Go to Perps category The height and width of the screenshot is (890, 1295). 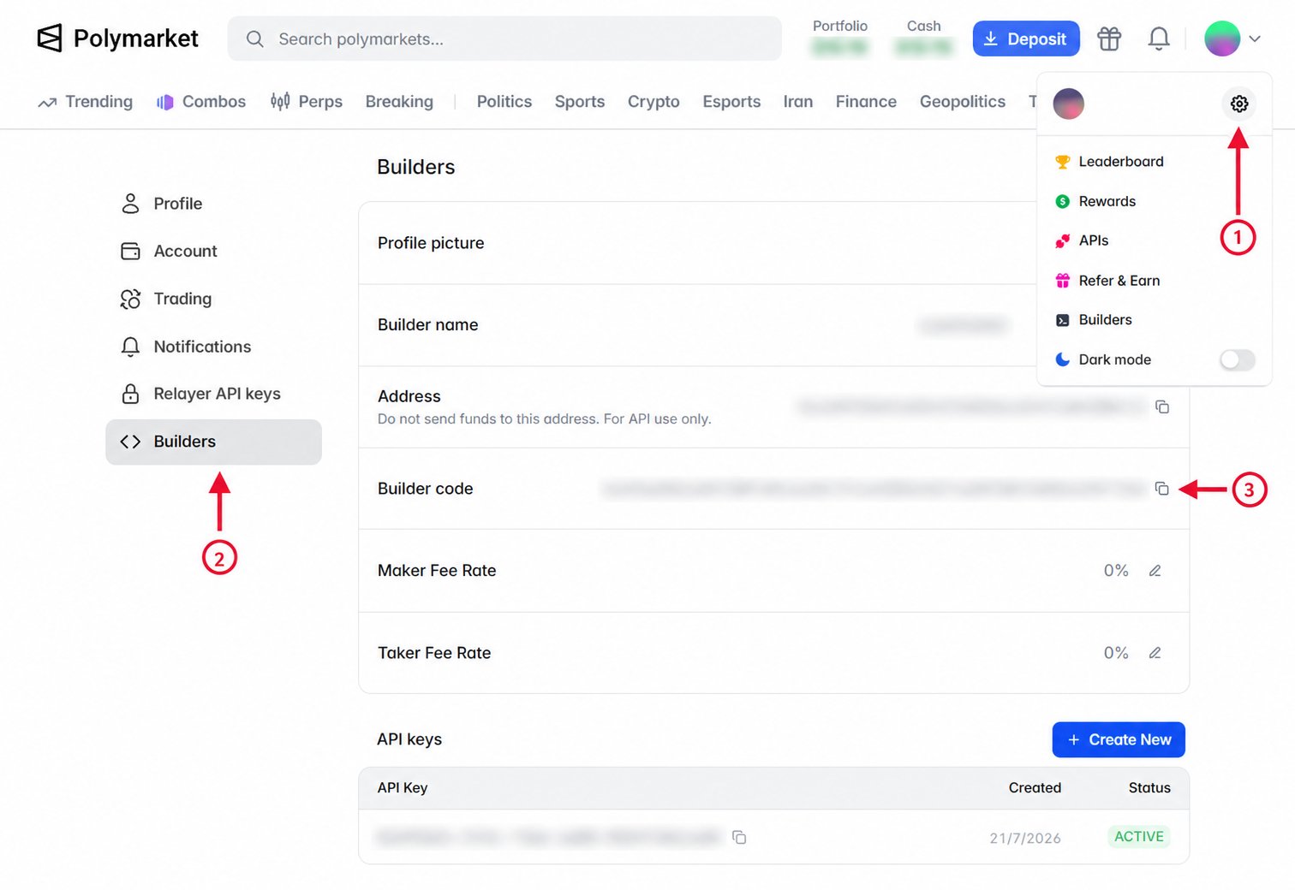pos(307,102)
